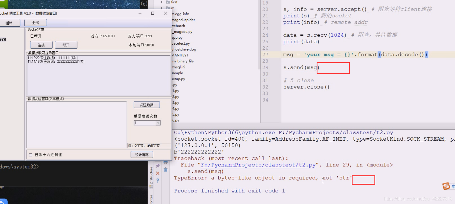
Task: Select the ghostdriver.log file in project tree
Action: click(x=184, y=49)
